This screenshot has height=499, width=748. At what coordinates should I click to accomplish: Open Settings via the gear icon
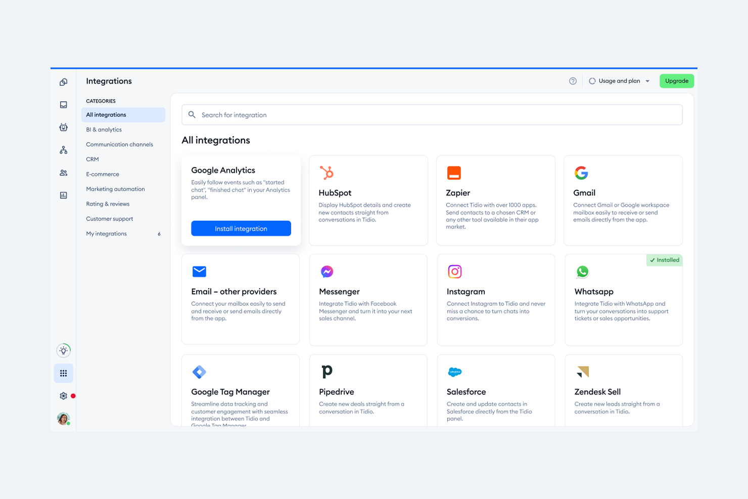point(63,396)
